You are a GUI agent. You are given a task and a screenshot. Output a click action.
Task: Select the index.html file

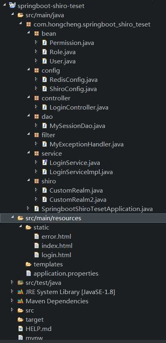(x=57, y=246)
